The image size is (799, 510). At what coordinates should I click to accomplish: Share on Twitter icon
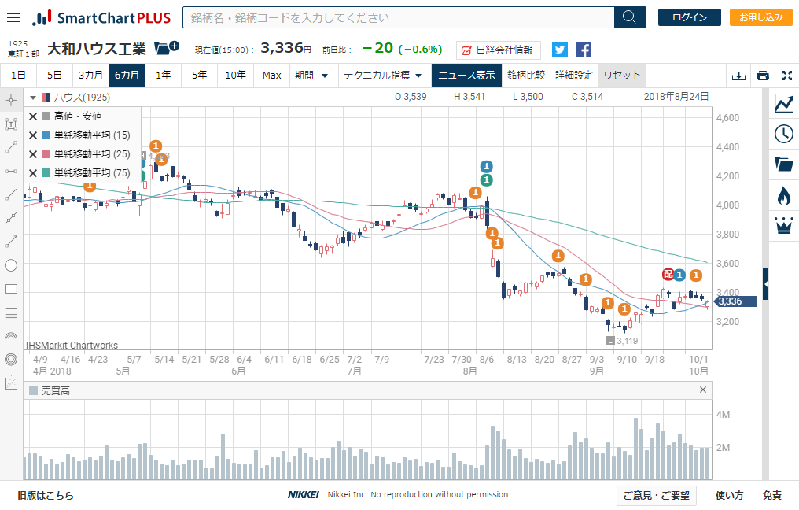(559, 50)
